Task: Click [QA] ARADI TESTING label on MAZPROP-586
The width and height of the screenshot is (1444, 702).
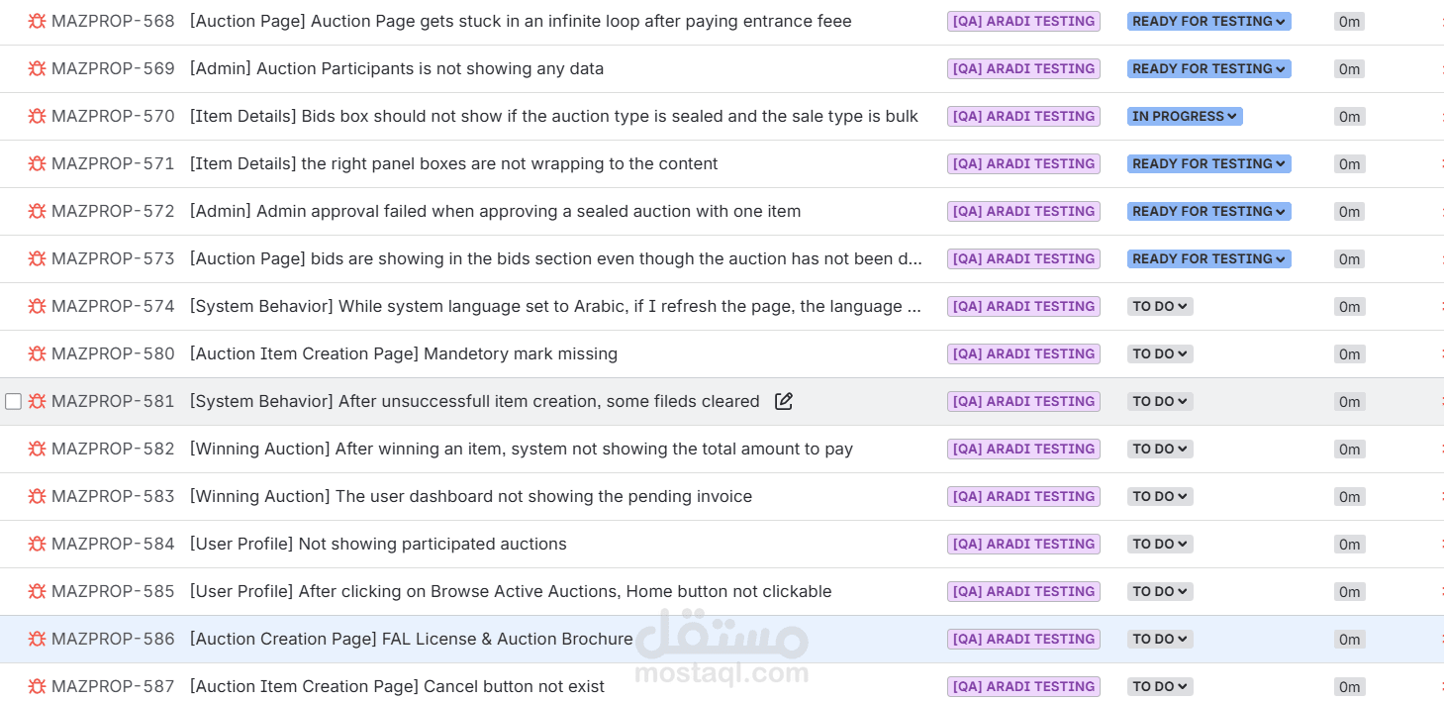Action: point(1023,639)
